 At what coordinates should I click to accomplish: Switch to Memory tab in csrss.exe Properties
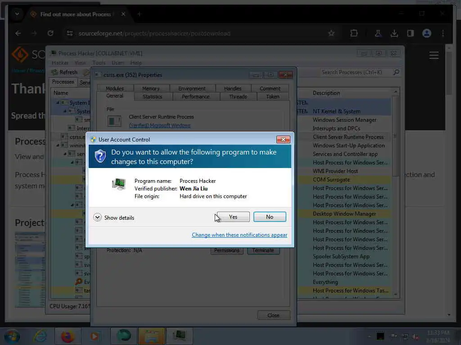point(151,88)
